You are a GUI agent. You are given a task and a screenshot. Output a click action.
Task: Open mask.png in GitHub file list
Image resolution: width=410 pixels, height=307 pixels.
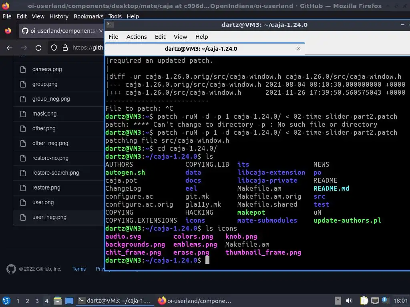[x=44, y=114]
